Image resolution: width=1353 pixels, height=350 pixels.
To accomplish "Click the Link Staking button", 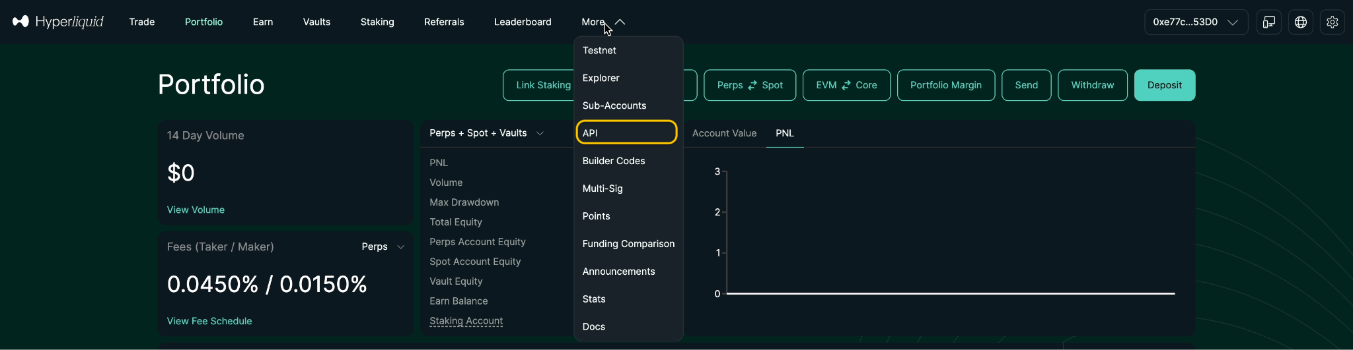I will [539, 85].
